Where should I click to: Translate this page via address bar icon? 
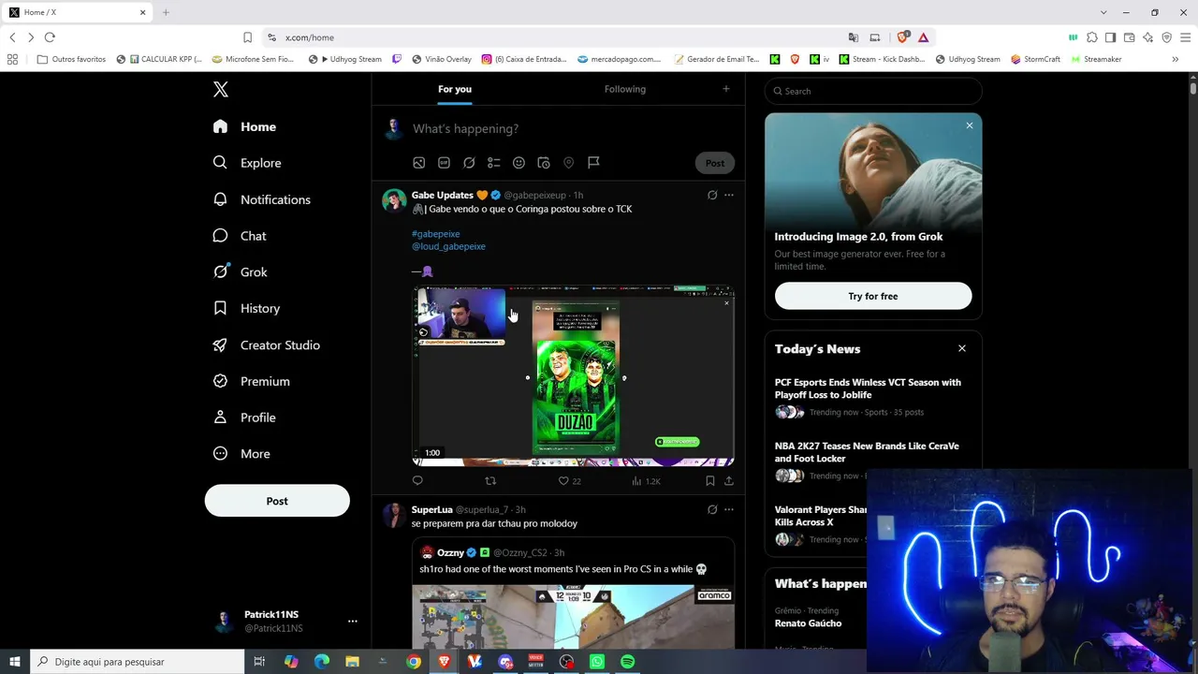(854, 37)
